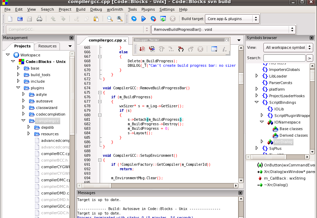The image size is (317, 218).
Task: Click the debugger Info icon
Action: 224,49
